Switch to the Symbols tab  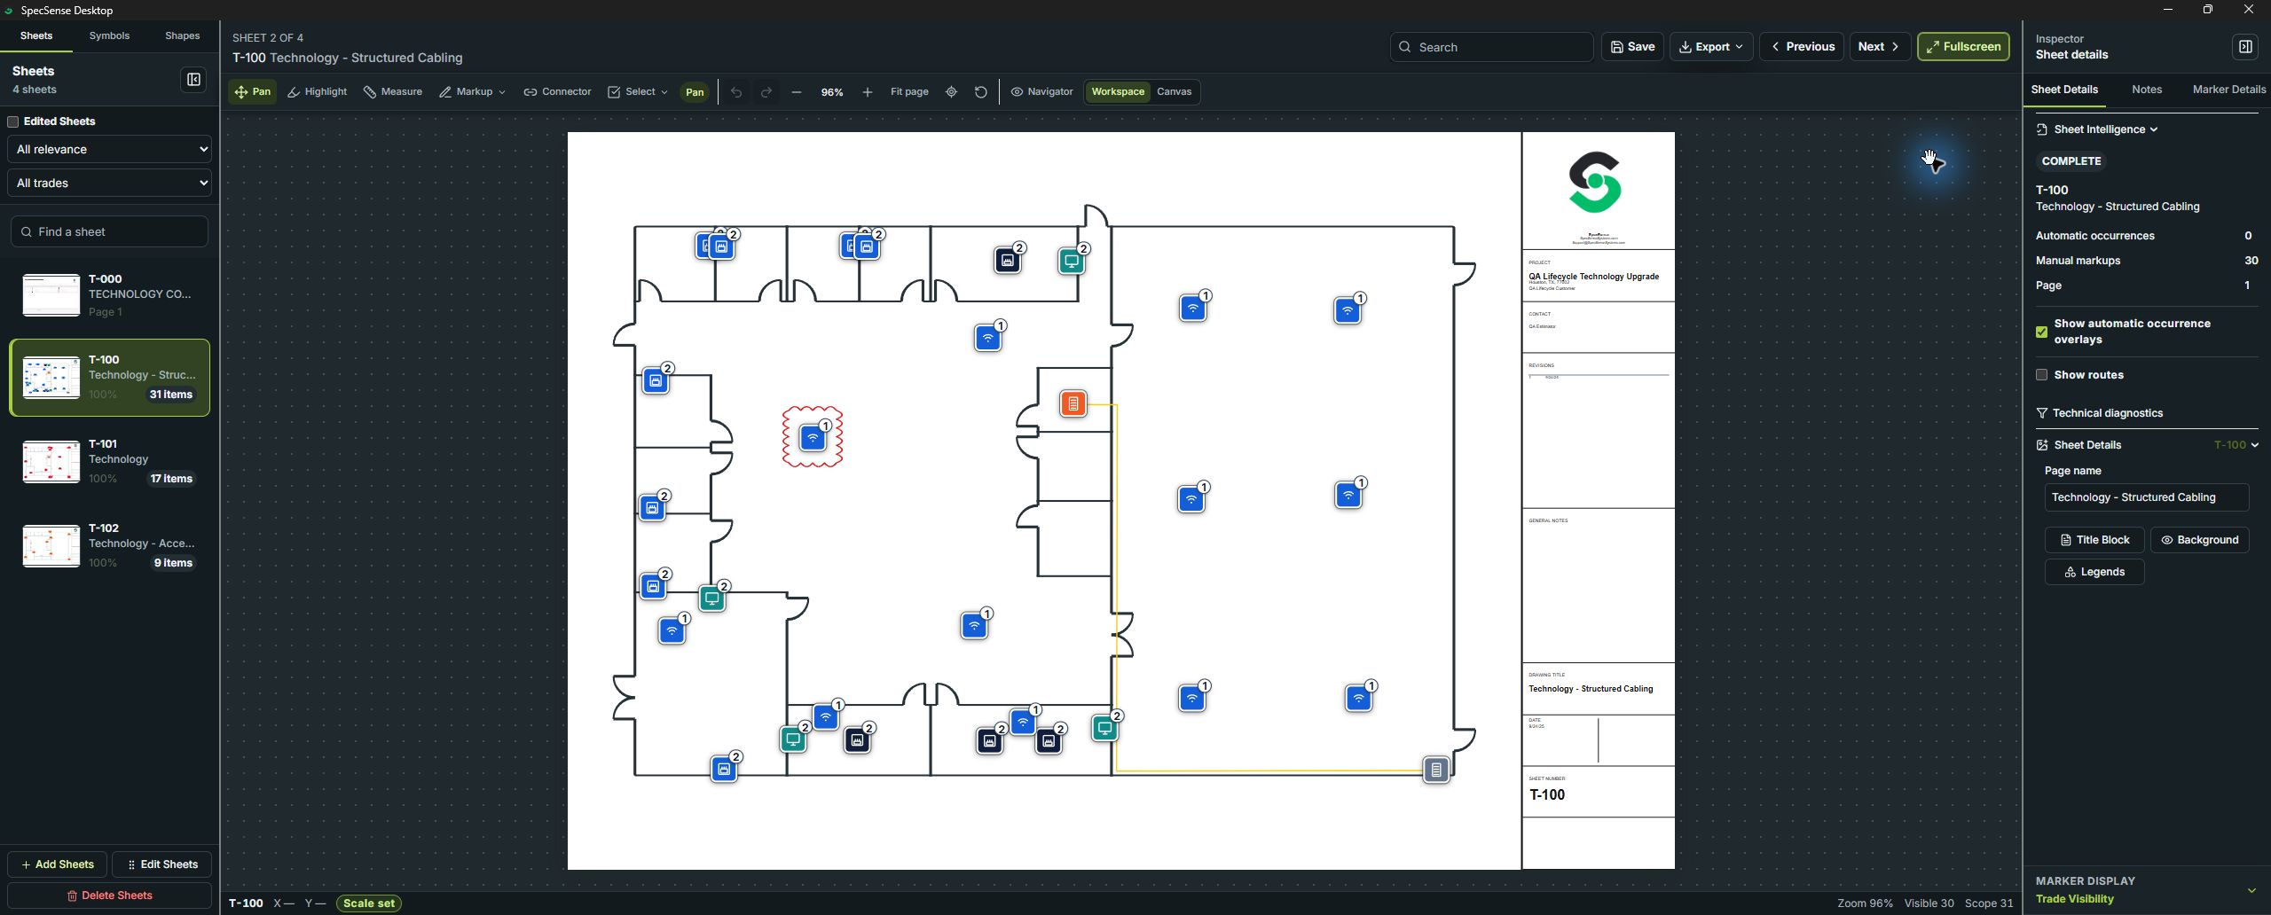[109, 36]
